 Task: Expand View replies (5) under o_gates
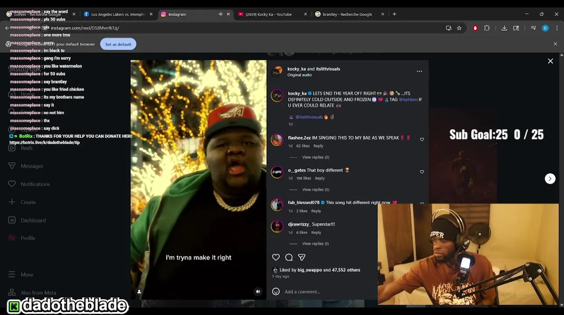[x=316, y=189]
